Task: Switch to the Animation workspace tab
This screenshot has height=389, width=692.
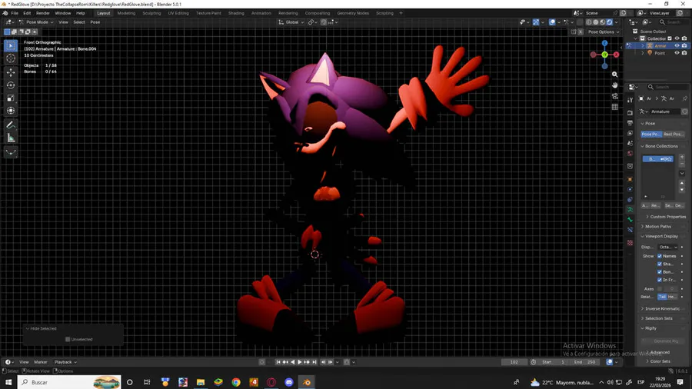Action: (261, 13)
